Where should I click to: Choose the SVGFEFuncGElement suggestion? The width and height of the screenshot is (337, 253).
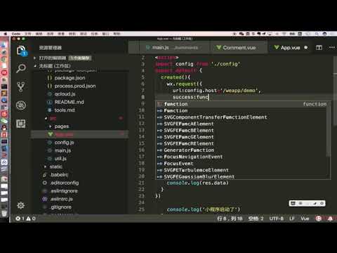pos(242,137)
